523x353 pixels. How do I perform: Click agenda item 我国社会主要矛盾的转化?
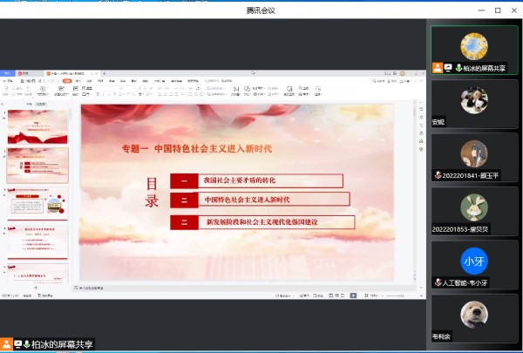coord(256,180)
